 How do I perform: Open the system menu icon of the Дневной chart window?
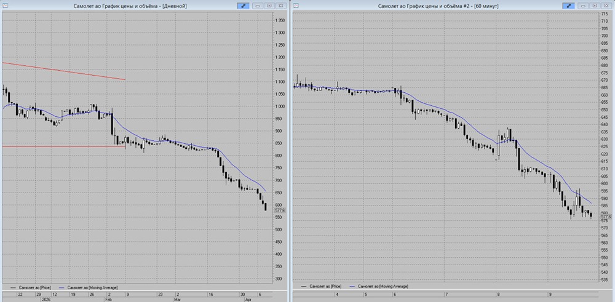pos(5,6)
